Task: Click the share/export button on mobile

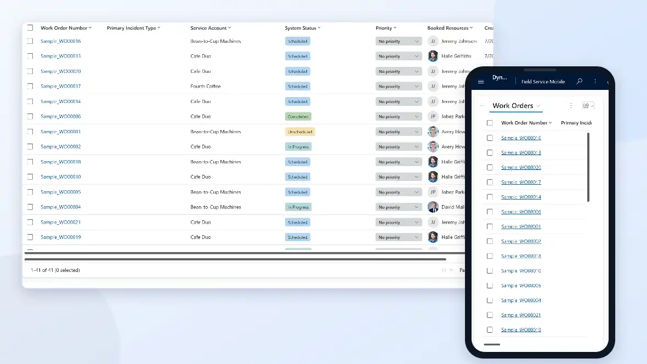Action: [588, 106]
